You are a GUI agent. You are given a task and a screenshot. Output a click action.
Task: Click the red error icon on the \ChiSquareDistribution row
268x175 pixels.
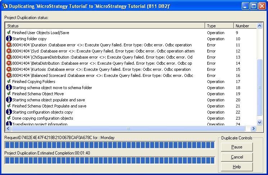(9, 57)
